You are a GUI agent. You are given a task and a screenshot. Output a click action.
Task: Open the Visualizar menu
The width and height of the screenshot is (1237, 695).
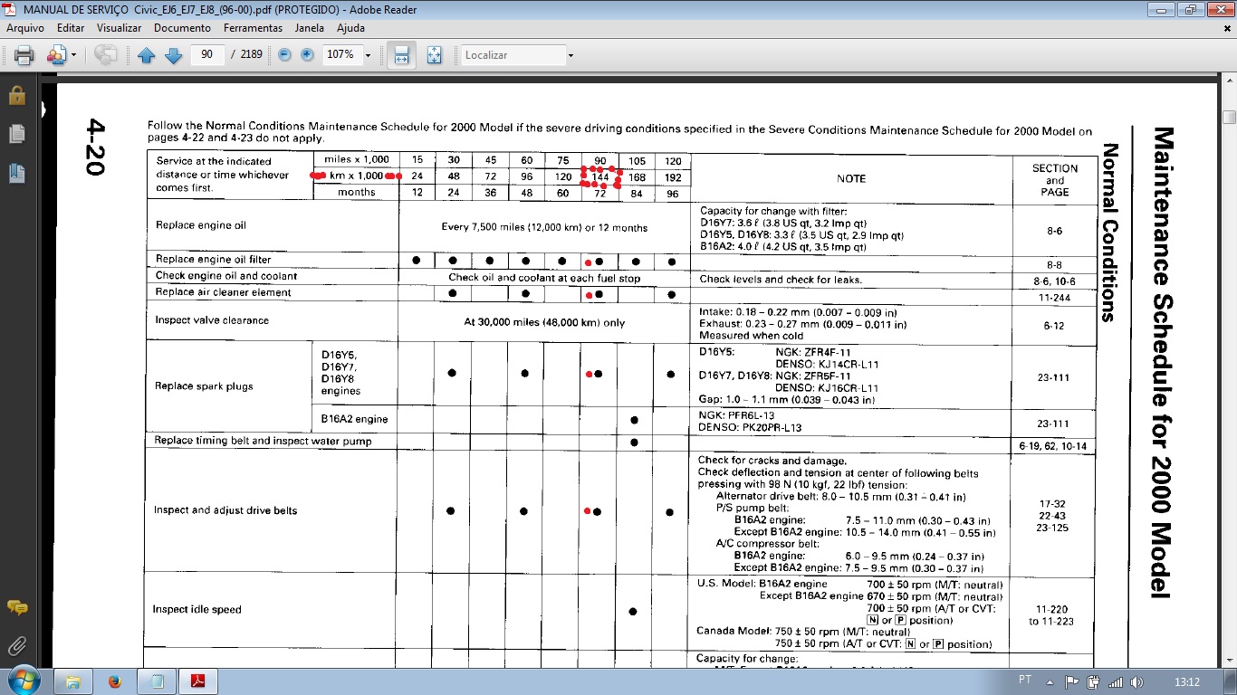tap(120, 28)
